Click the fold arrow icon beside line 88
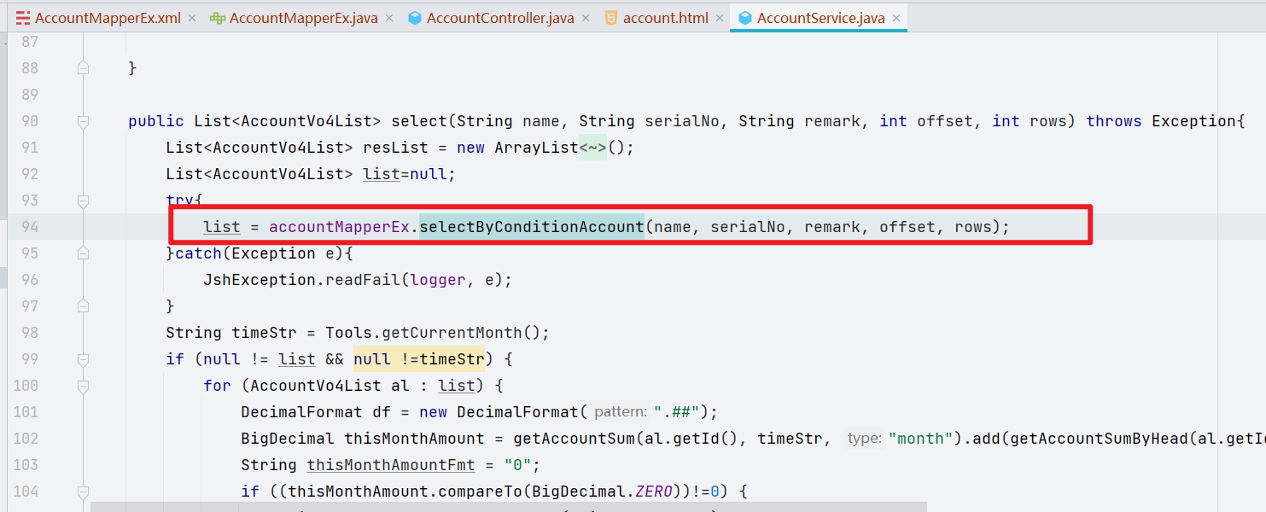The width and height of the screenshot is (1266, 512). pyautogui.click(x=83, y=67)
